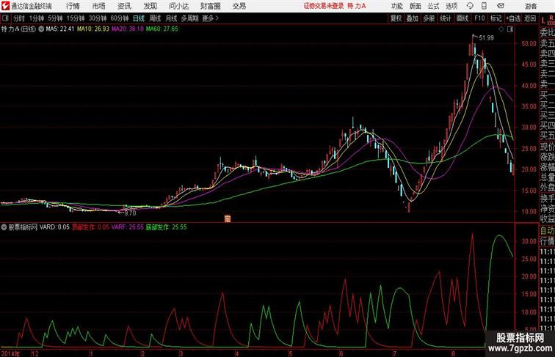Click month 8 marker on time axis

[x=453, y=353]
